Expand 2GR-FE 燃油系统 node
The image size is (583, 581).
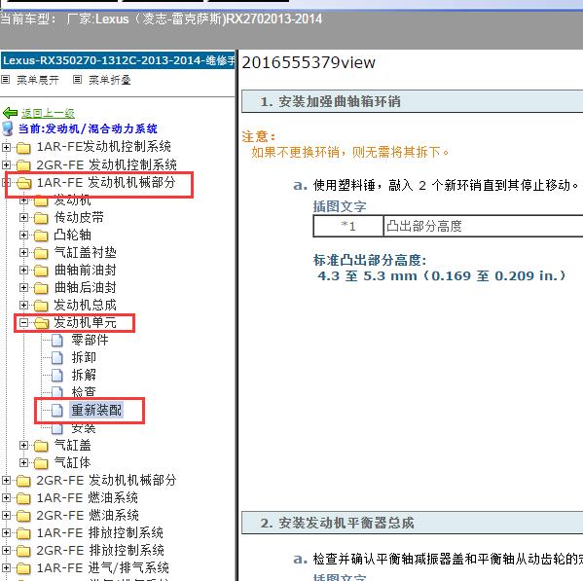pyautogui.click(x=6, y=515)
